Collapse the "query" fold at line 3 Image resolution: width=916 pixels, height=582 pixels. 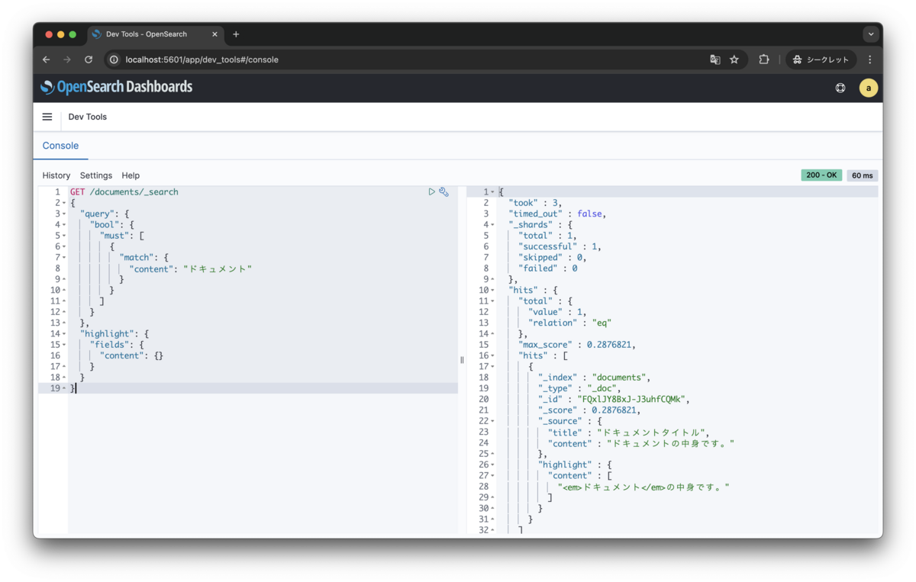tap(64, 214)
